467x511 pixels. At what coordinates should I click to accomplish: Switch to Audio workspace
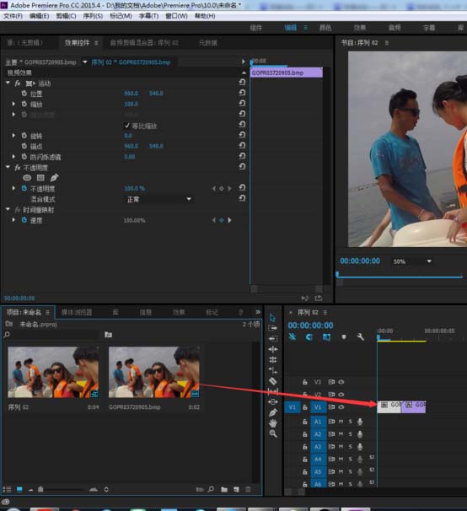(395, 28)
